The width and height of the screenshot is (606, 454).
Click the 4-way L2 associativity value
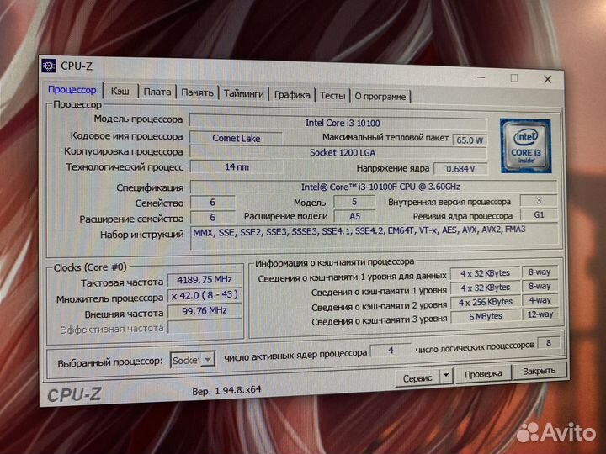[x=540, y=300]
